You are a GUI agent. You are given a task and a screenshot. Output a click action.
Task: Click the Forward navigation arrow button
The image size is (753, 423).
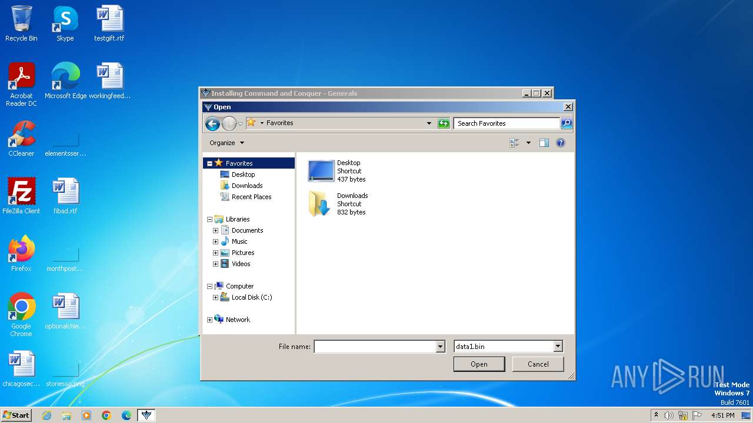229,123
